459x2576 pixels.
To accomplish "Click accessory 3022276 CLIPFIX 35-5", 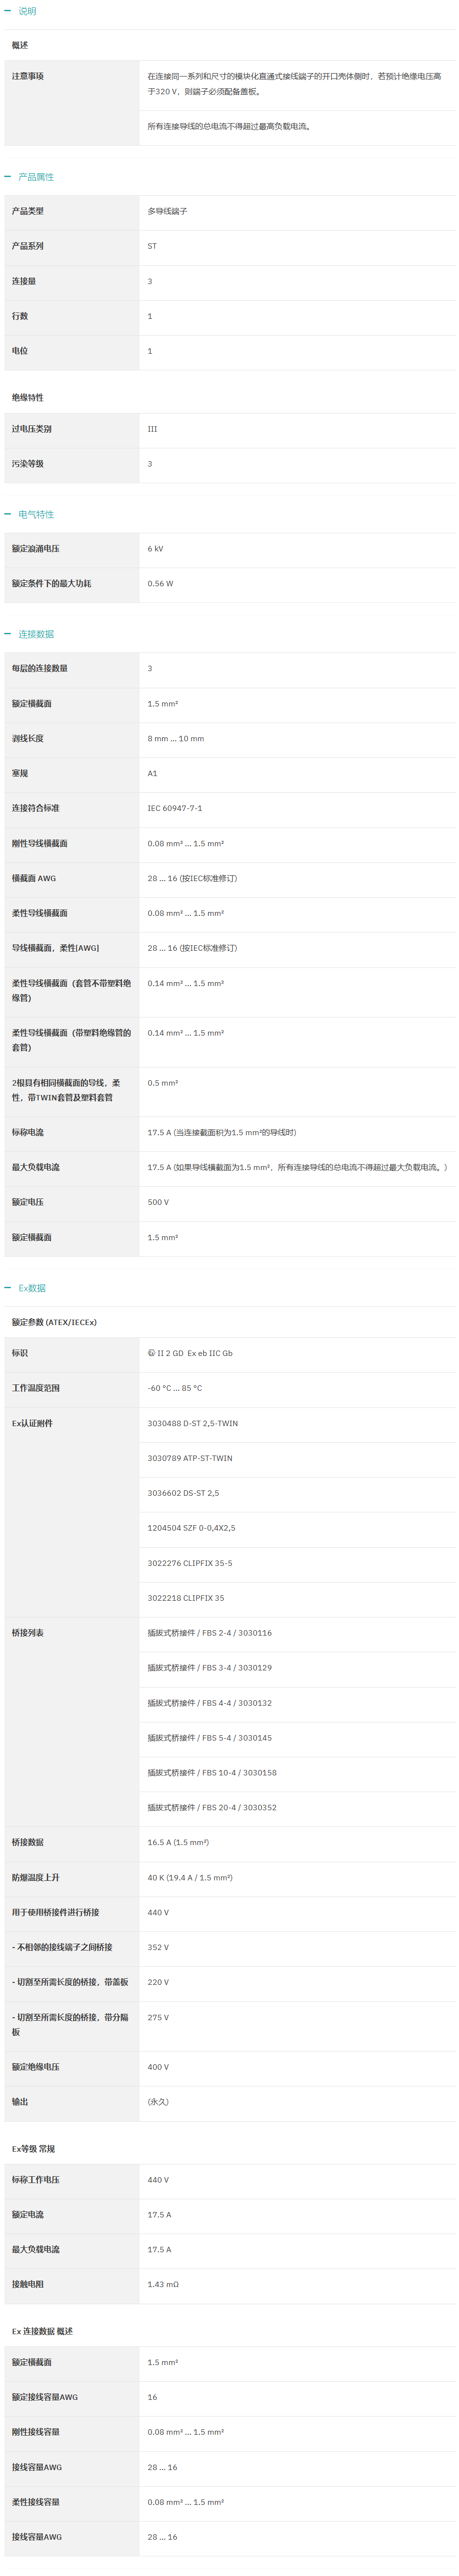I will [190, 1563].
